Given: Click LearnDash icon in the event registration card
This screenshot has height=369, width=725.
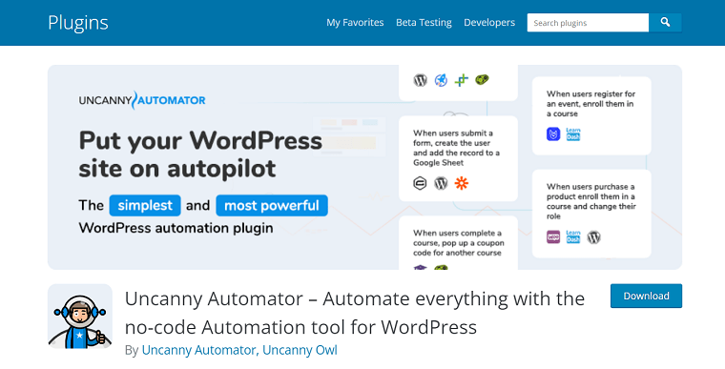Looking at the screenshot, I should click(573, 134).
